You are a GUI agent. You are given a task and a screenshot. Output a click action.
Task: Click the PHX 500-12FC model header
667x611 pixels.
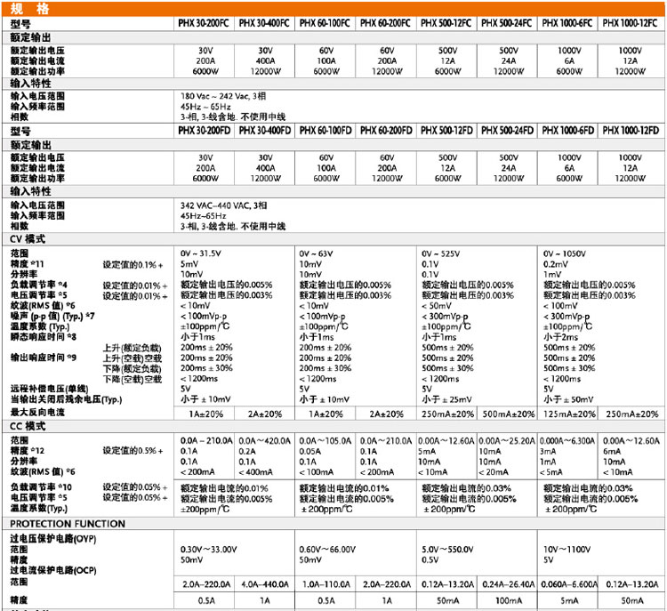point(447,22)
